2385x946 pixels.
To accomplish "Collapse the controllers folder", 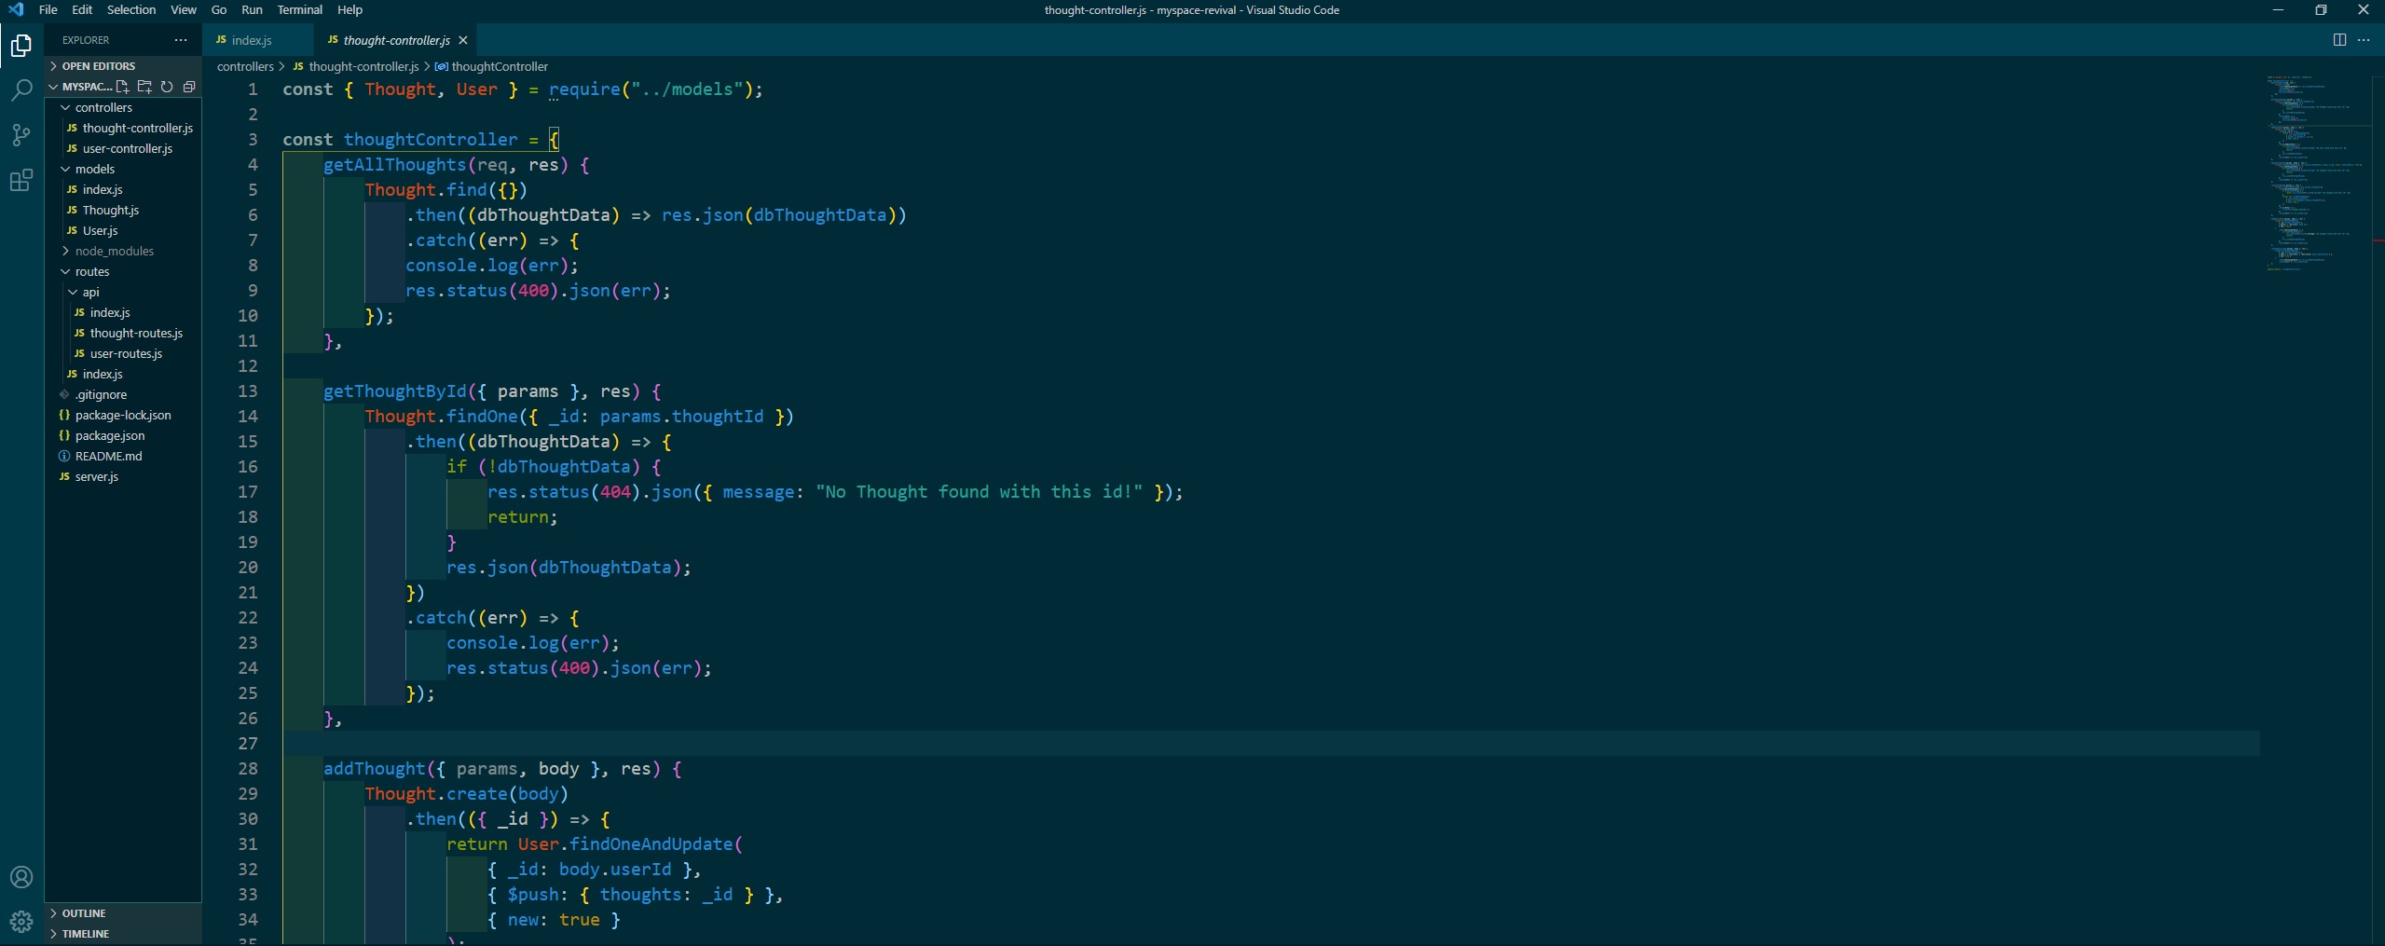I will click(x=103, y=107).
